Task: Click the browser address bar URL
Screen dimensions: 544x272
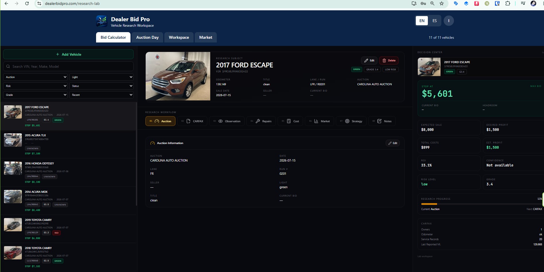Action: (72, 3)
